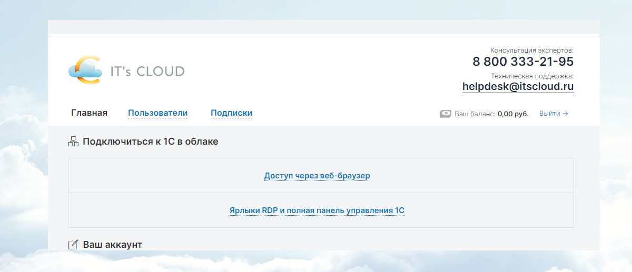
Task: Open Ярлыки RDP и полная панель управления 1С
Action: pyautogui.click(x=317, y=210)
